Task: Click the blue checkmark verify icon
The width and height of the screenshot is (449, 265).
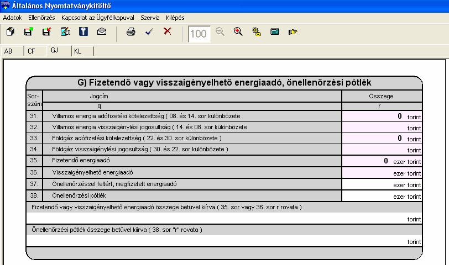Action: coord(149,31)
